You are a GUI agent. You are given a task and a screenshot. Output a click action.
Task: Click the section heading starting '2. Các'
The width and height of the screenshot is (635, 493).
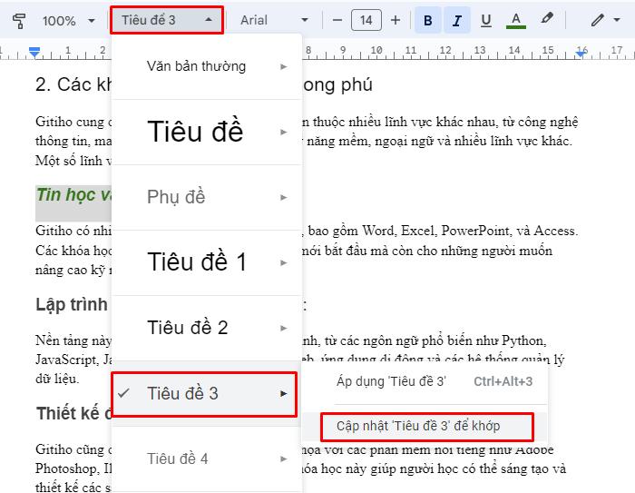(x=73, y=84)
